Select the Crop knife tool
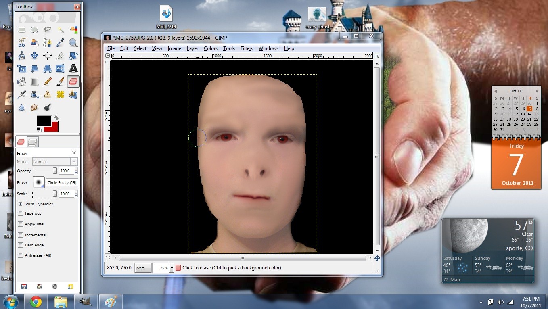Screen dimensions: 548x309 coord(61,56)
